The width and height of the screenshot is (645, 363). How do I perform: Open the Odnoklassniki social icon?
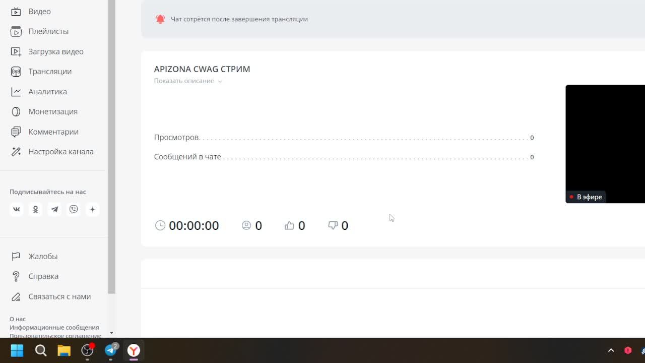click(x=35, y=209)
